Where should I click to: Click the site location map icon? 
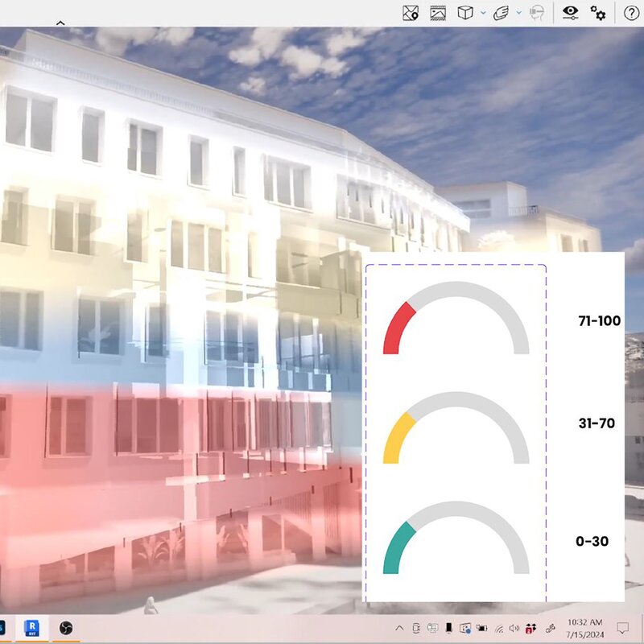(411, 13)
